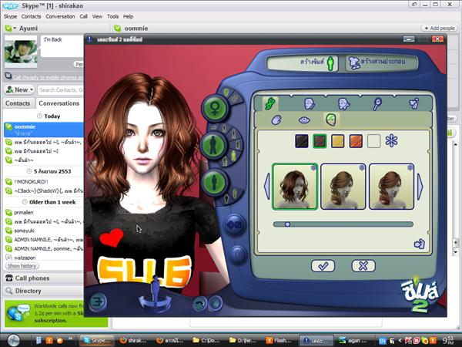This screenshot has width=462, height=347.
Task: Open the Makeup and glasses mirror tab
Action: click(x=377, y=104)
